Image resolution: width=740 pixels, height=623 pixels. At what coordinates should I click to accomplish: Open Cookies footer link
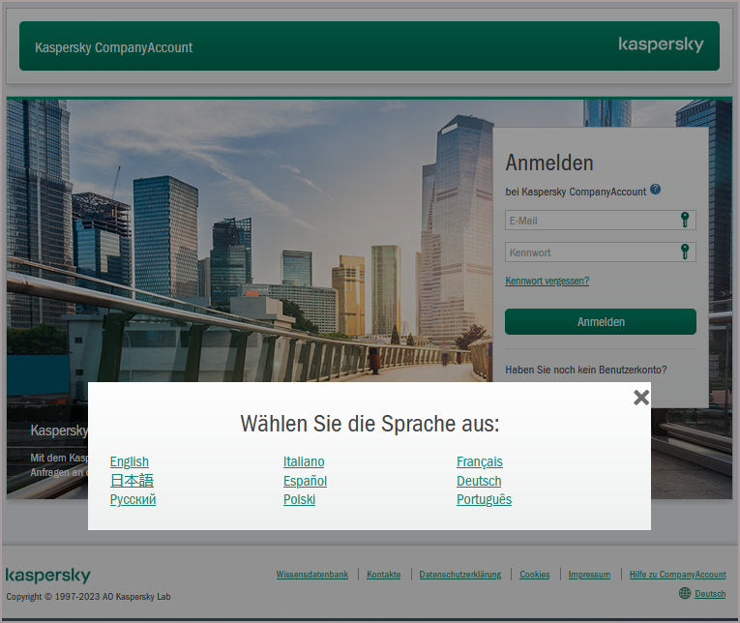point(534,575)
